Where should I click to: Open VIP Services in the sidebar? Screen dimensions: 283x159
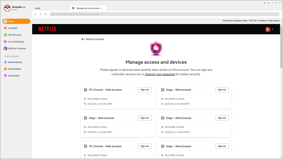pyautogui.click(x=14, y=35)
